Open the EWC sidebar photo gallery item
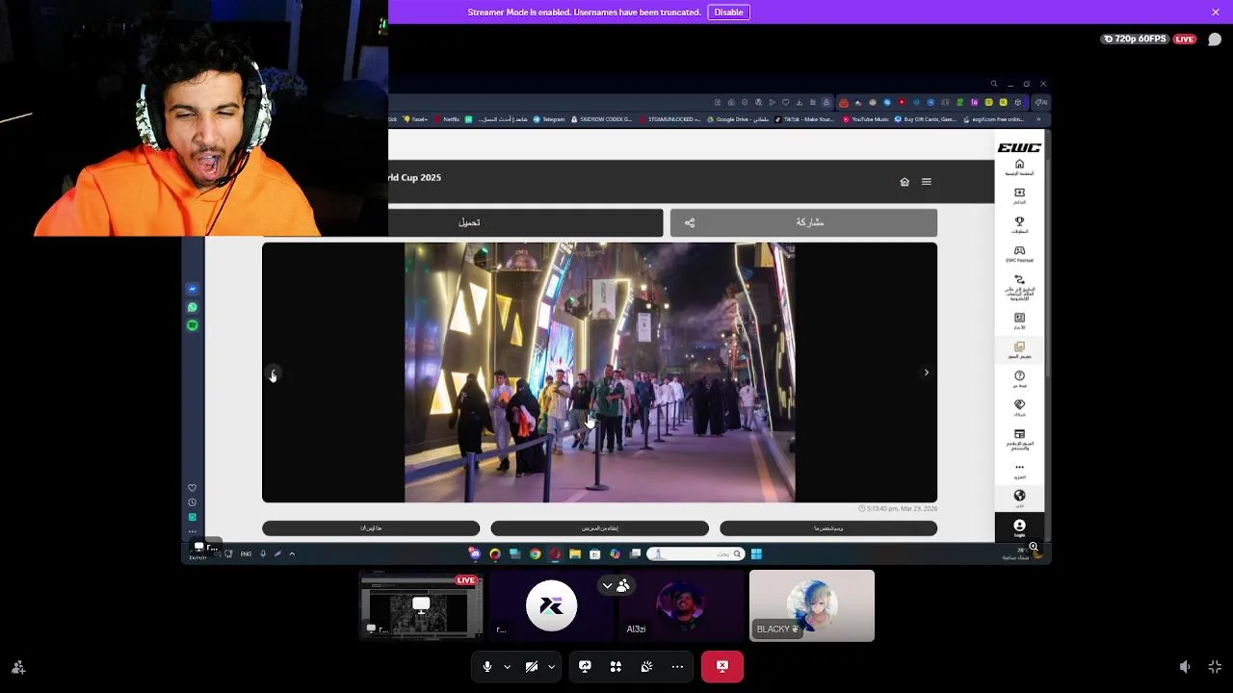This screenshot has height=693, width=1233. (1019, 350)
